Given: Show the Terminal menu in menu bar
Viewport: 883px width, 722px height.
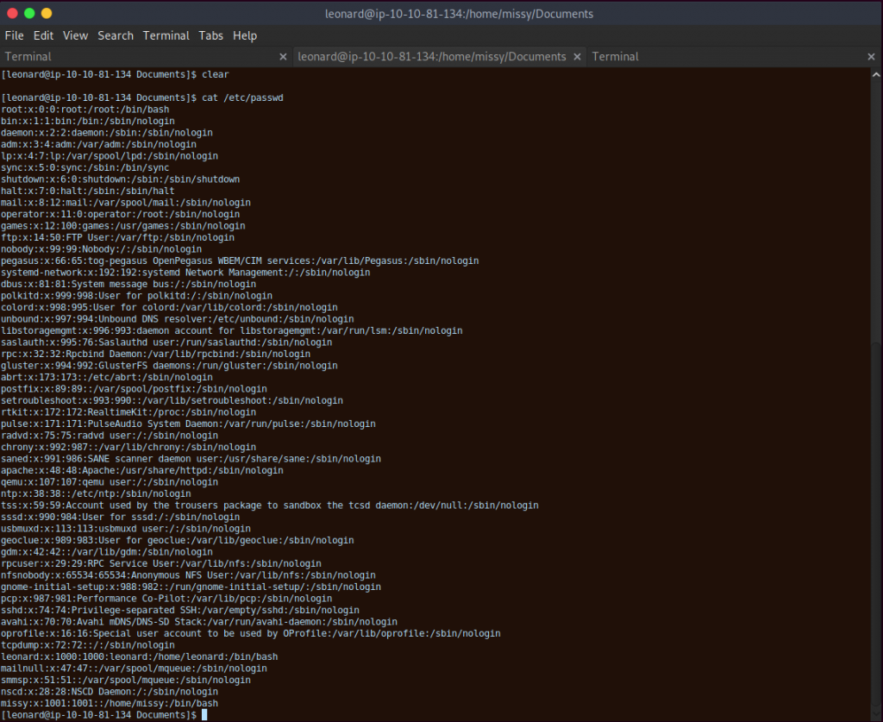Looking at the screenshot, I should pos(166,35).
